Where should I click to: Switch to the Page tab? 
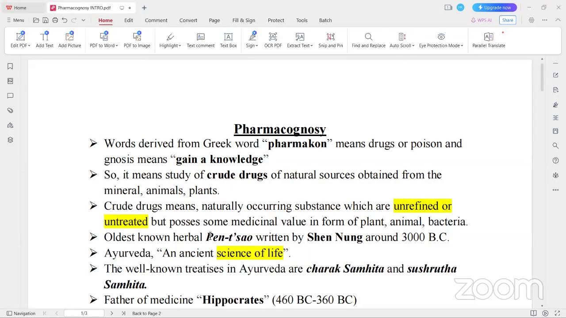[214, 20]
